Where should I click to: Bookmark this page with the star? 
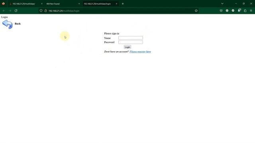click(196, 11)
